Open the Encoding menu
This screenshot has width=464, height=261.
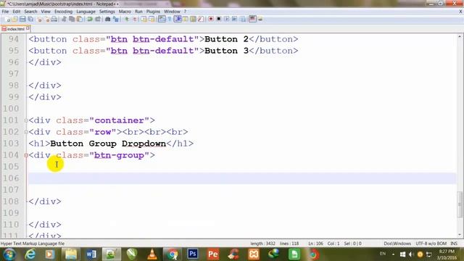tap(63, 12)
